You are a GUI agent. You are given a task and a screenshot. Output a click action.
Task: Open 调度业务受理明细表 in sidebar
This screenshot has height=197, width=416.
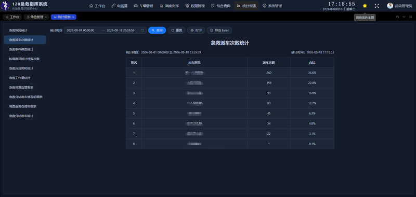tap(25, 107)
